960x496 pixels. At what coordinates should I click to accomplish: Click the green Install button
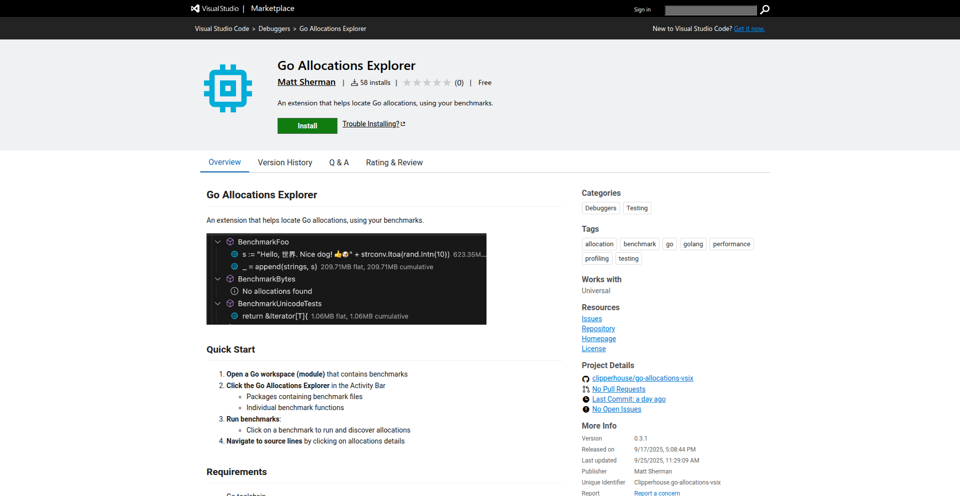(307, 126)
